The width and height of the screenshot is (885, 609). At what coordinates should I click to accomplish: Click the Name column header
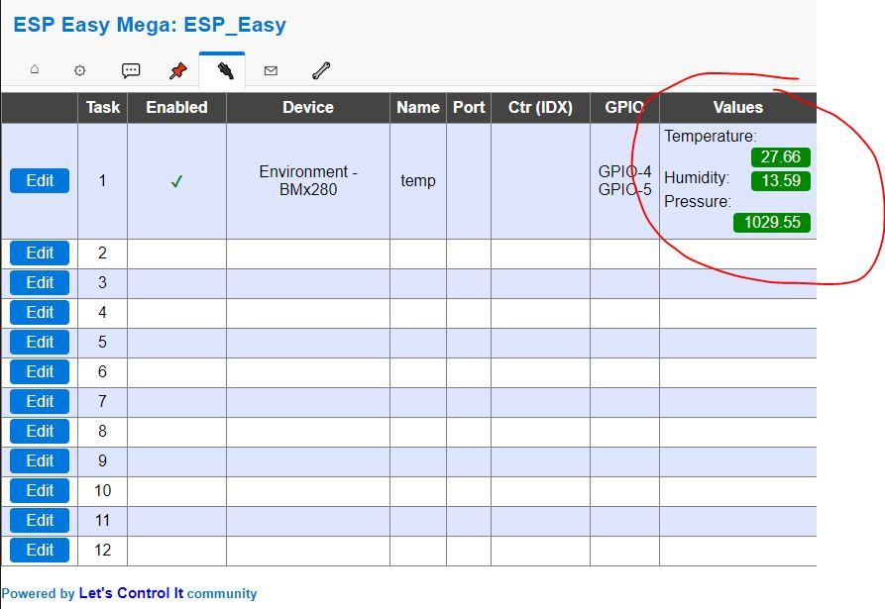417,107
